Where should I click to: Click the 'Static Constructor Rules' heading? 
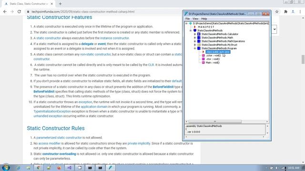pos(56,128)
